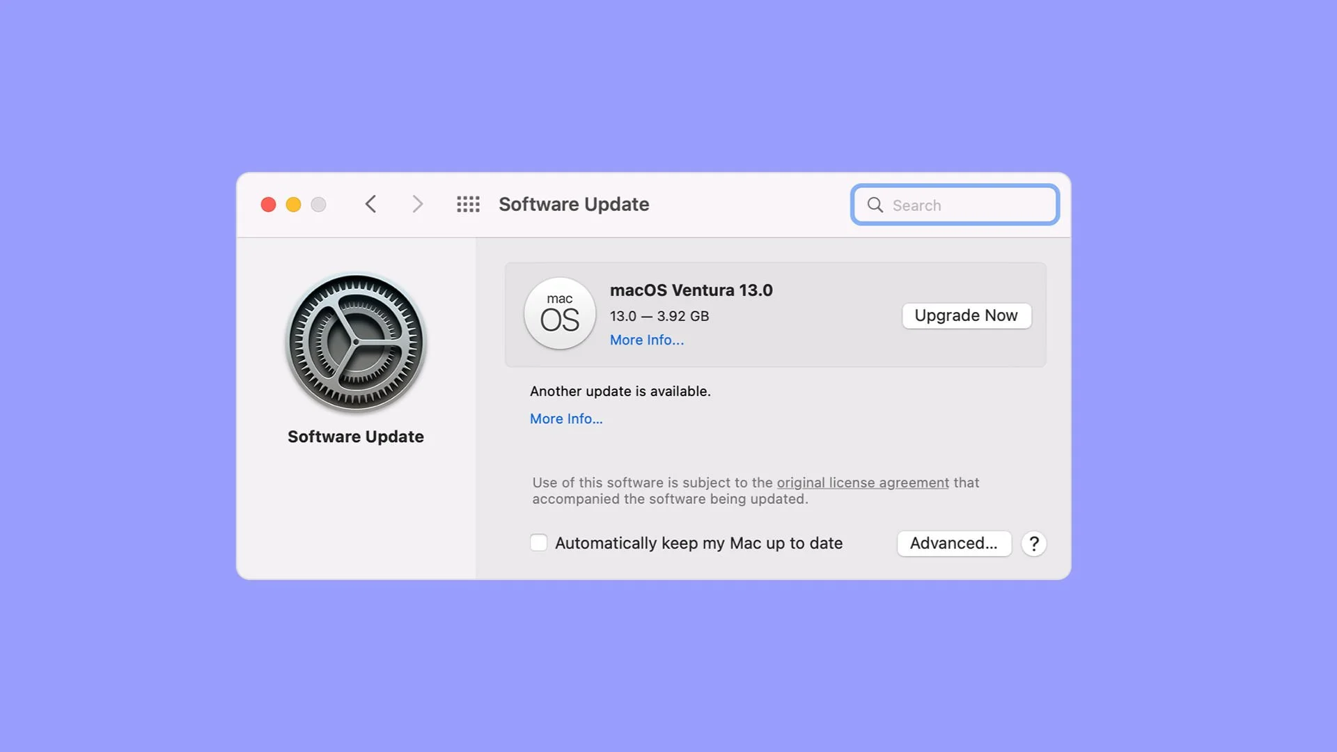Screen dimensions: 1337x752
Task: Open Advanced update options
Action: point(954,543)
